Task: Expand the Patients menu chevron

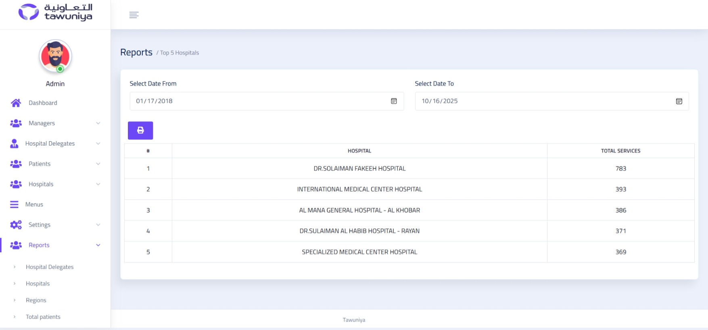Action: click(98, 164)
